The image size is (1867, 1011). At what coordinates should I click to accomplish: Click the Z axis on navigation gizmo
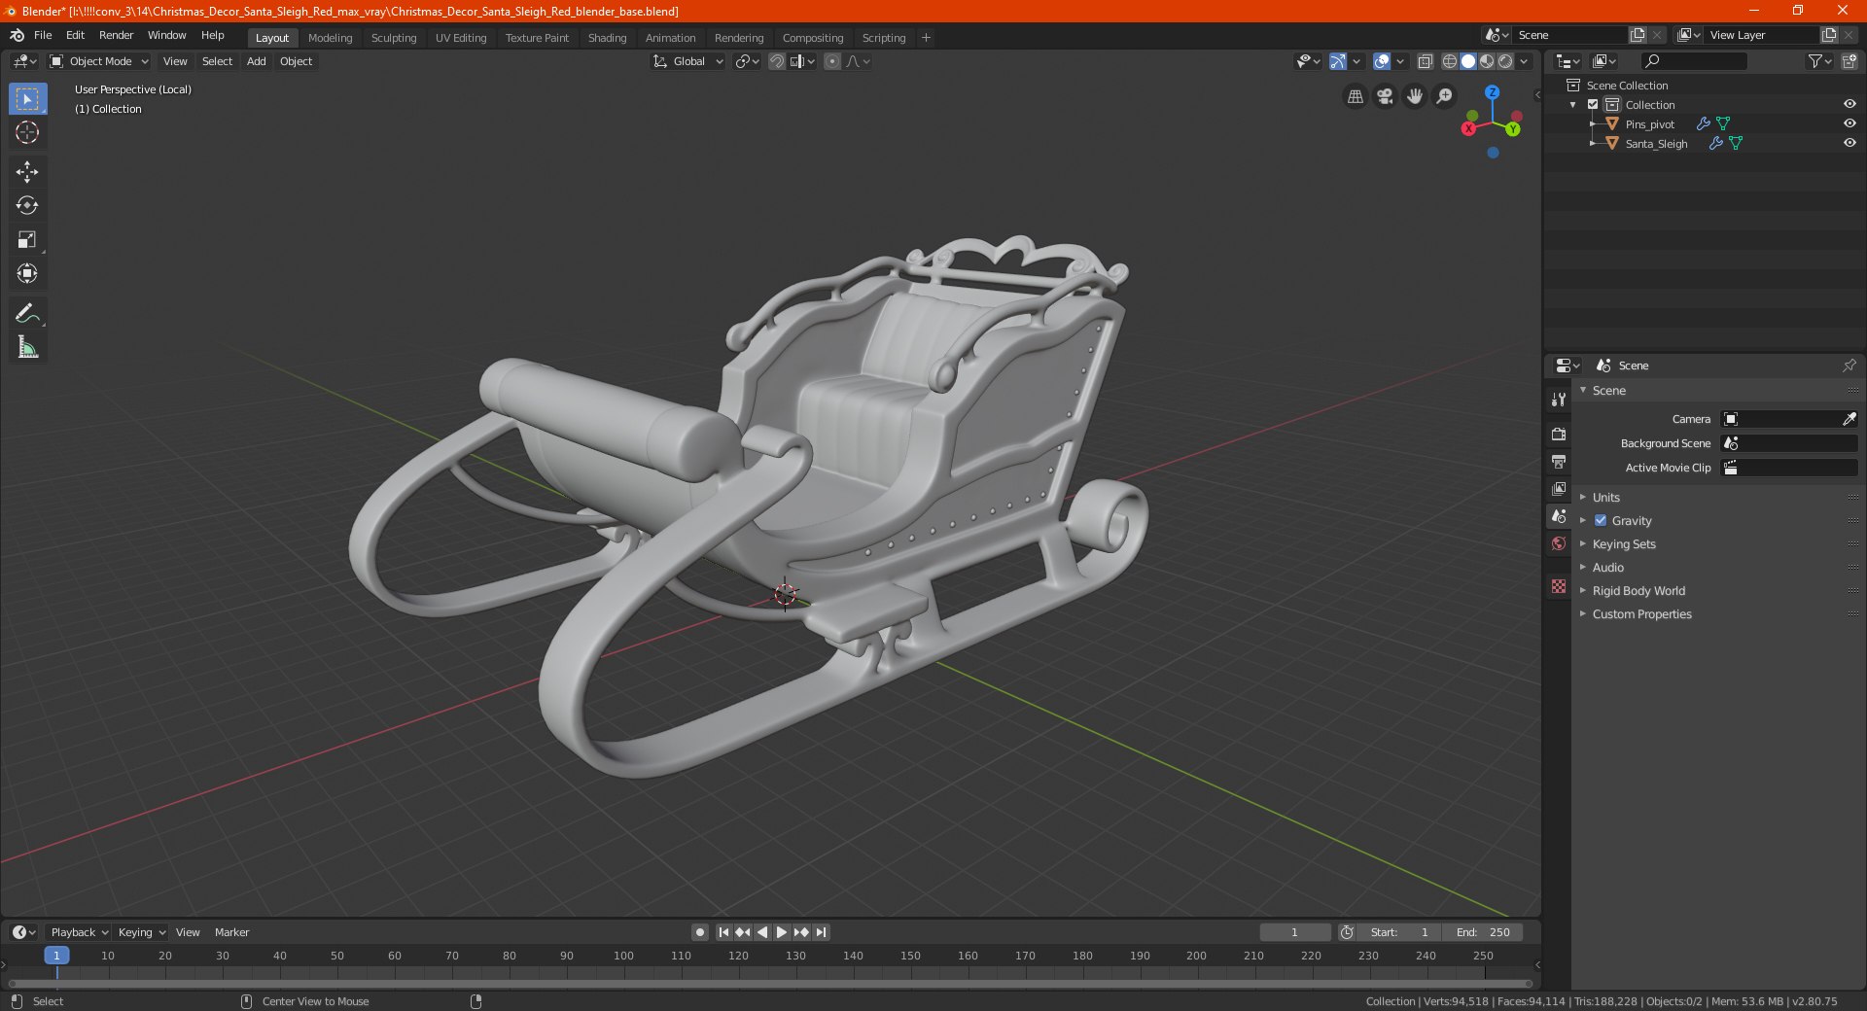click(x=1492, y=92)
